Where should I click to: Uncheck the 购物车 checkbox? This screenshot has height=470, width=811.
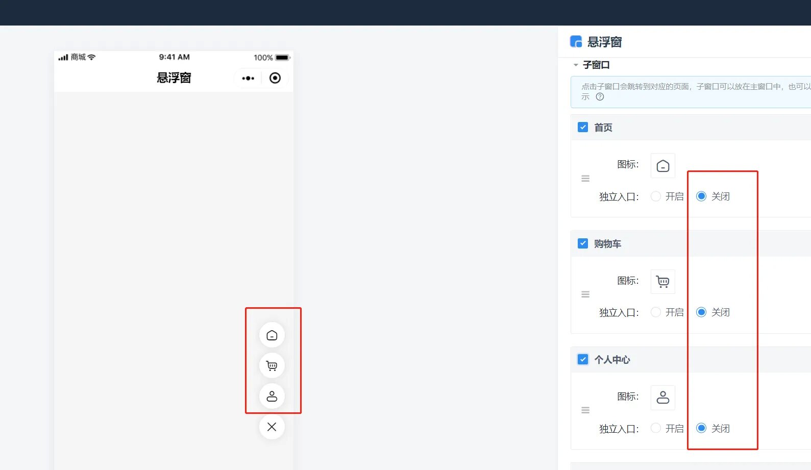coord(583,243)
